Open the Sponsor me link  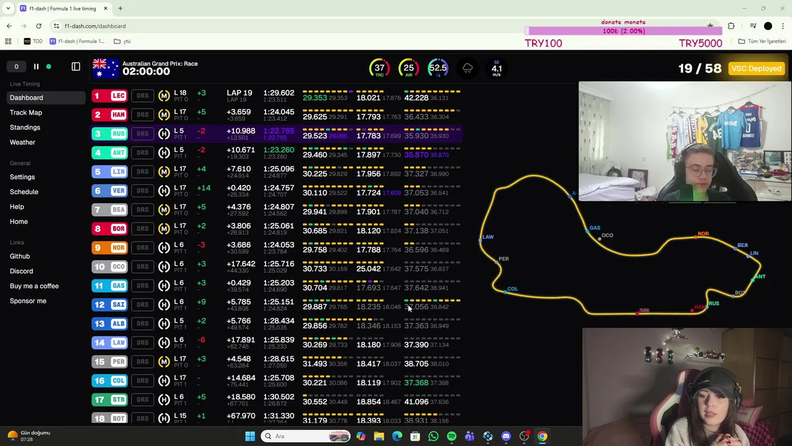[x=28, y=300]
